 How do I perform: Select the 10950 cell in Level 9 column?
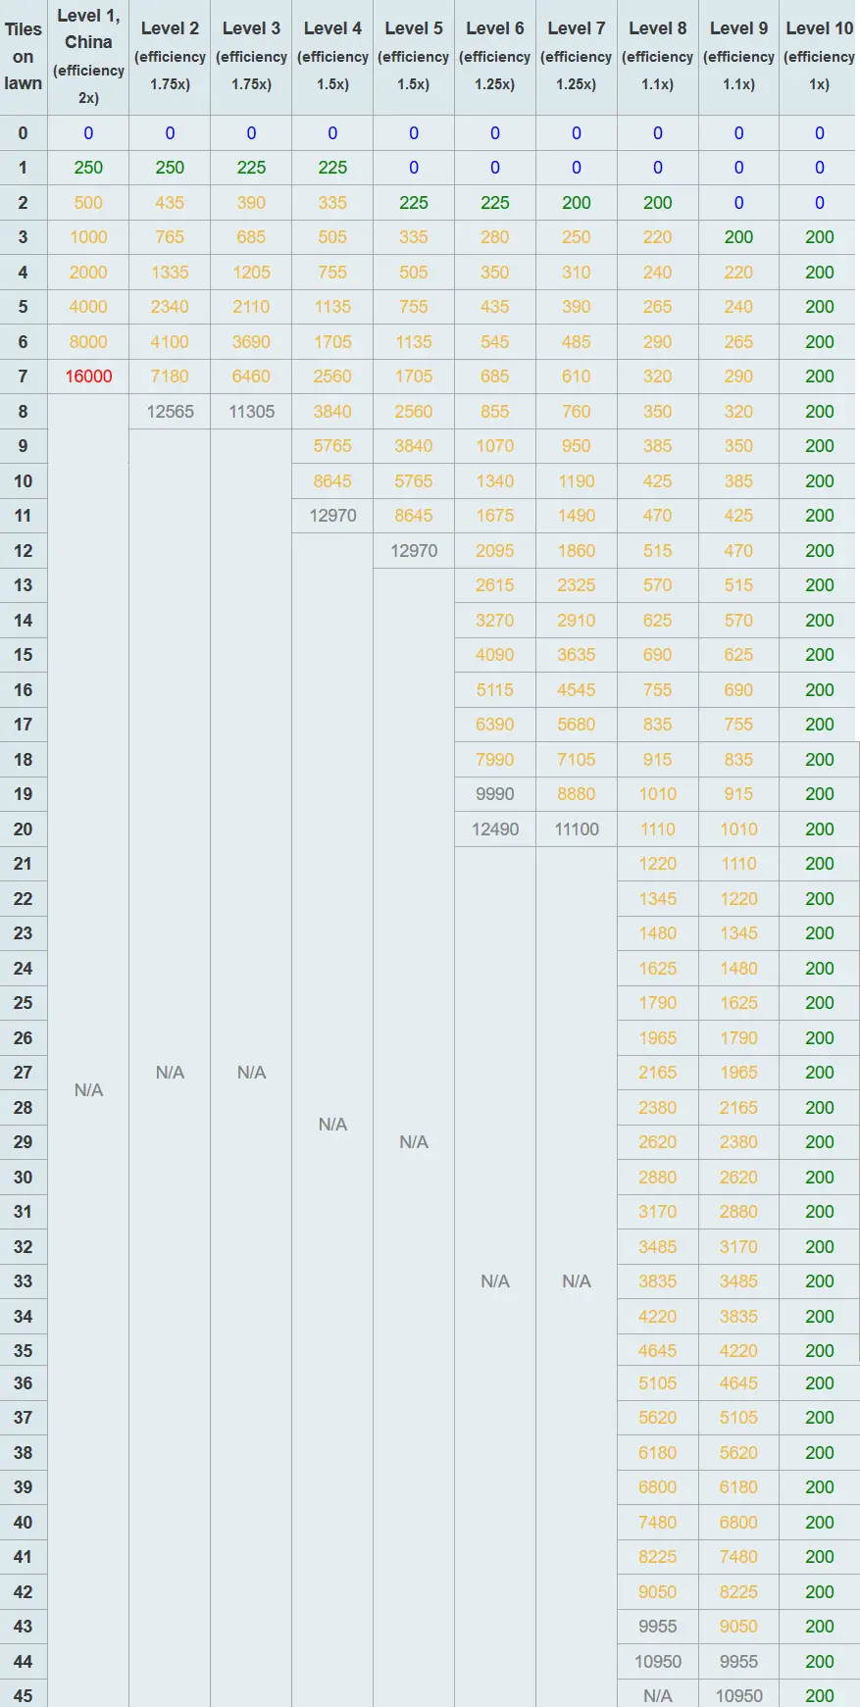738,1696
